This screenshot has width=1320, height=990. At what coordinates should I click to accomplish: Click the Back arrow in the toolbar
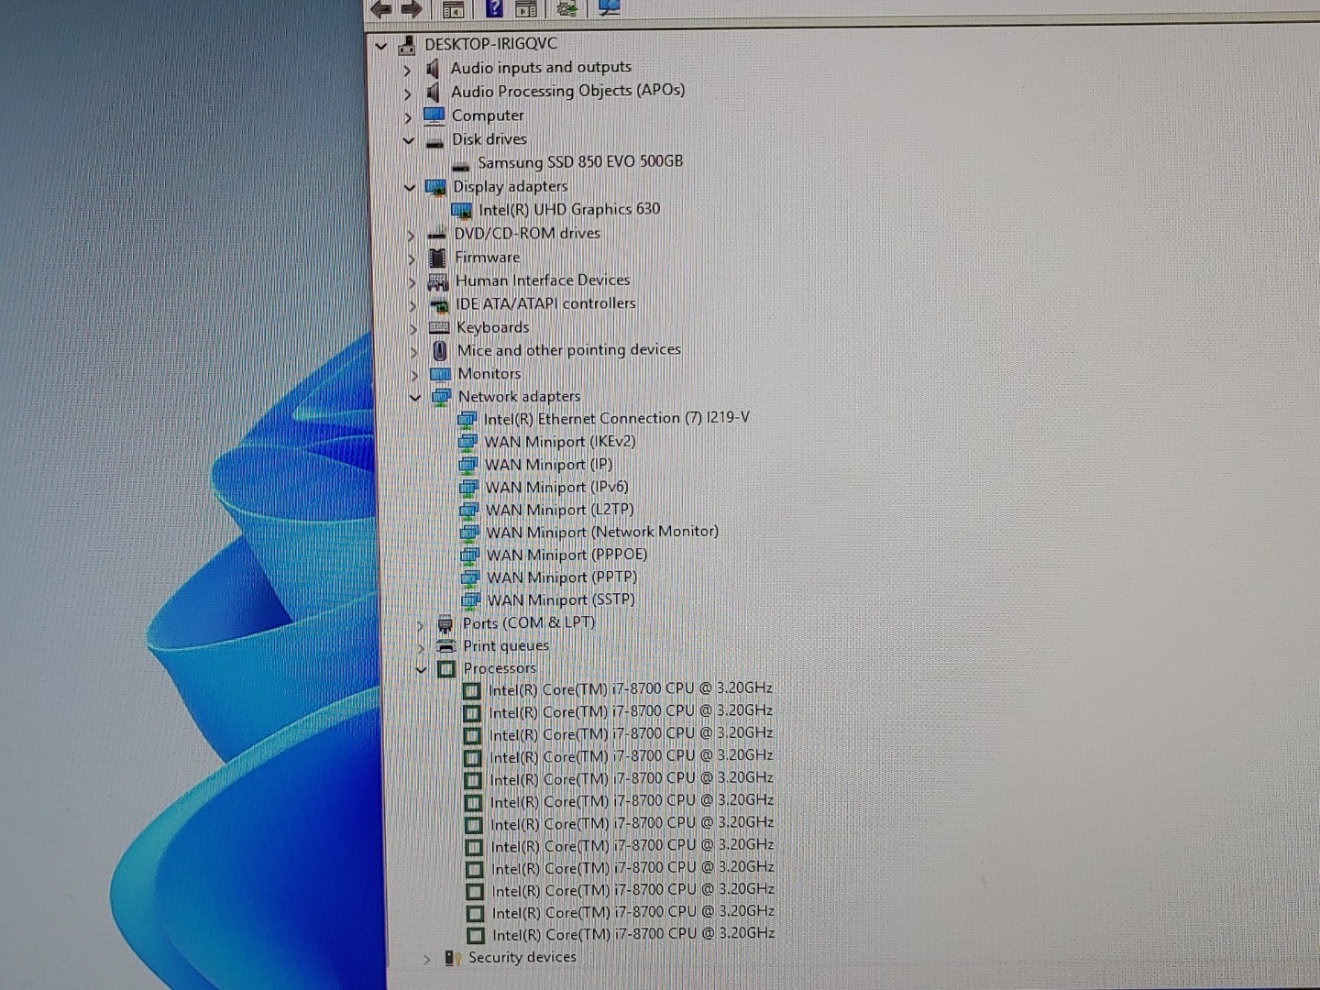[380, 9]
